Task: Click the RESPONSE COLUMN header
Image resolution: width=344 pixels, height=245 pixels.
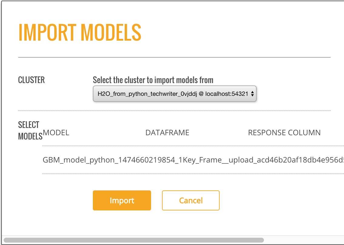Action: point(284,133)
